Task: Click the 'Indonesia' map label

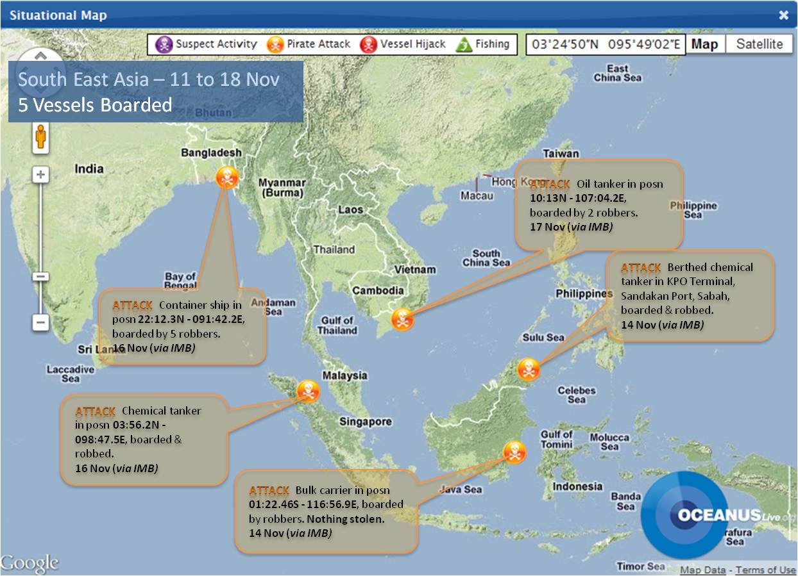Action: 577,486
